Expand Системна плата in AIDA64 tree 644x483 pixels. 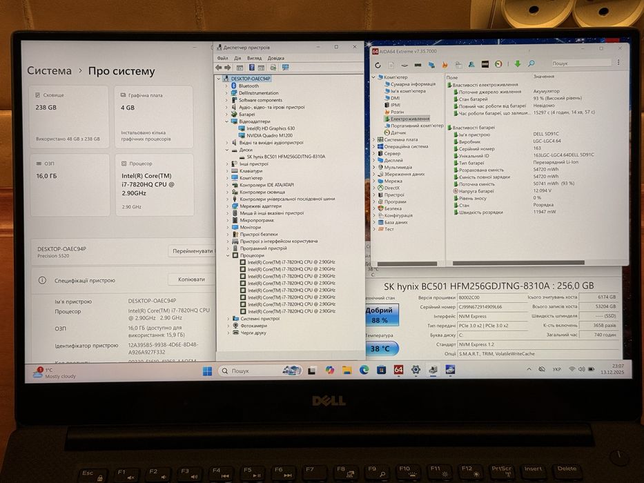click(373, 139)
